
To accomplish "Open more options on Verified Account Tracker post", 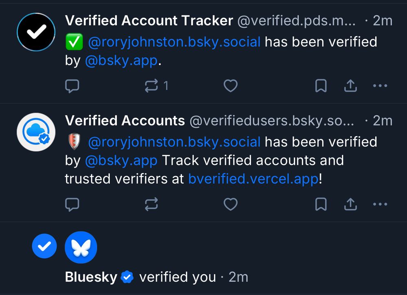I will [x=380, y=86].
